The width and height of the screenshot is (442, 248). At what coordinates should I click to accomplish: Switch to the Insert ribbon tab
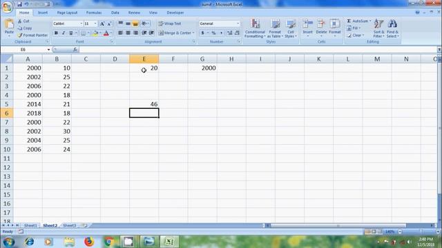click(43, 12)
